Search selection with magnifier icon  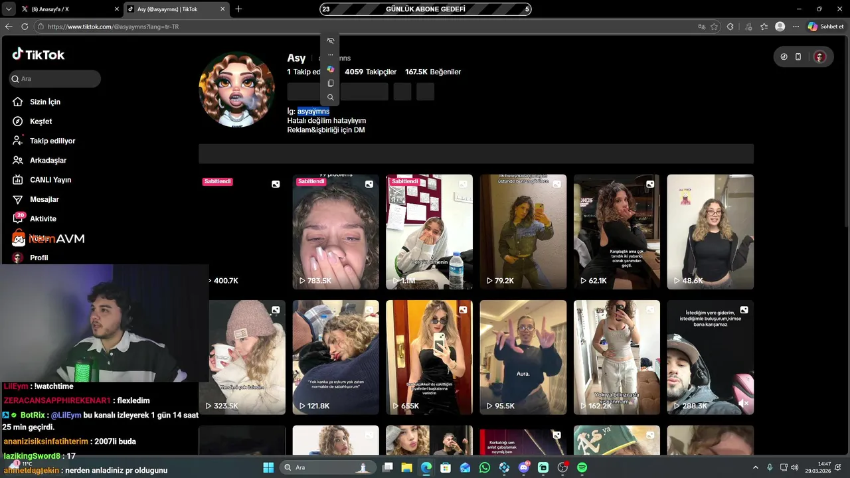click(x=331, y=98)
